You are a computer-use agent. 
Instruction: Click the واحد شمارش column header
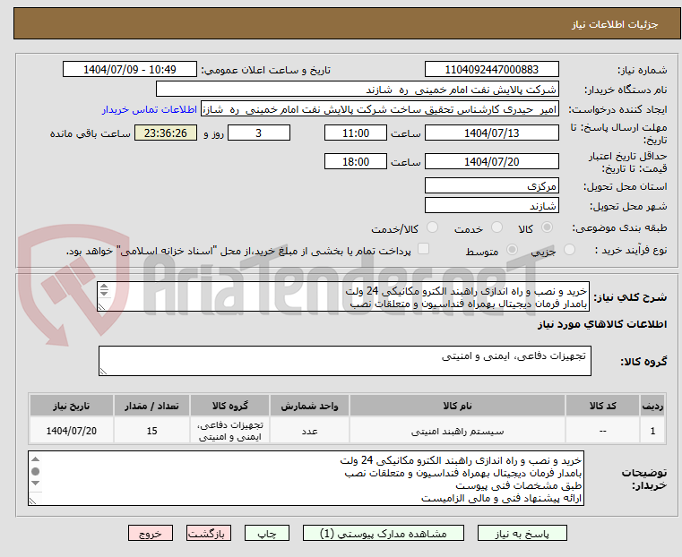coord(309,406)
